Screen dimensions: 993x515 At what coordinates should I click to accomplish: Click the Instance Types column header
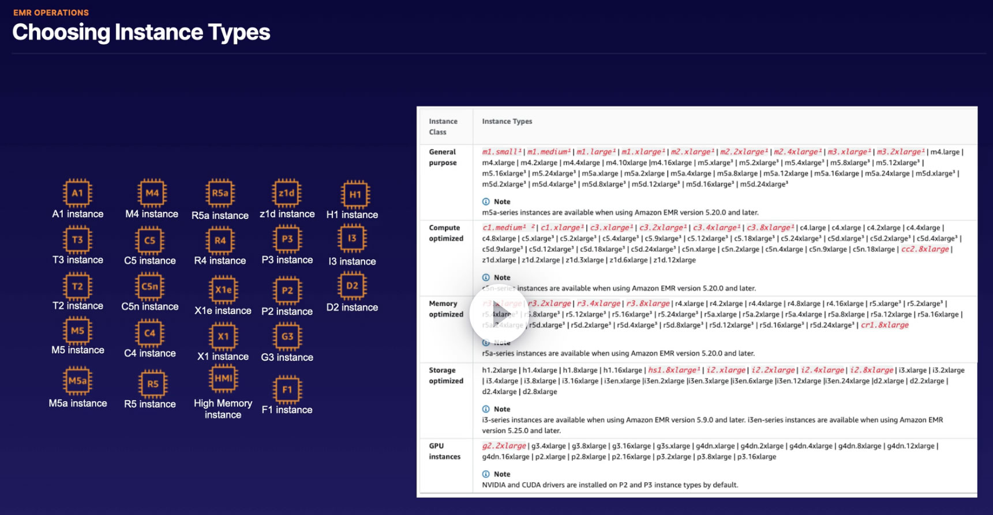coord(507,122)
